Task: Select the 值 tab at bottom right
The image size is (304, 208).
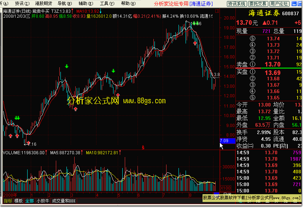Action: point(295,201)
